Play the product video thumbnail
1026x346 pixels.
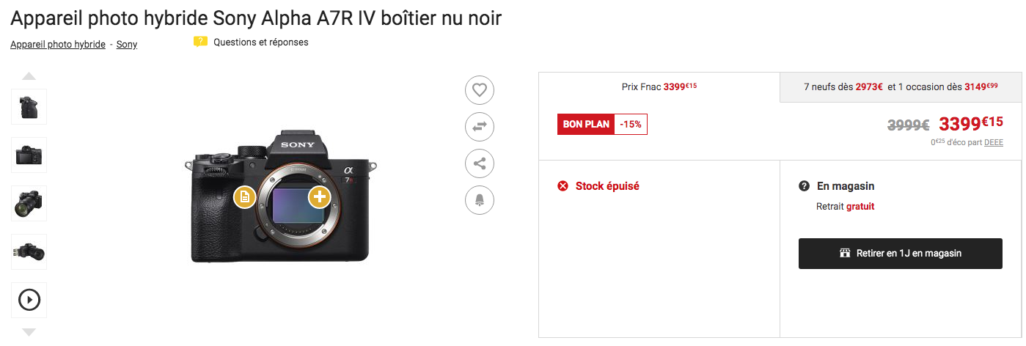coord(29,300)
